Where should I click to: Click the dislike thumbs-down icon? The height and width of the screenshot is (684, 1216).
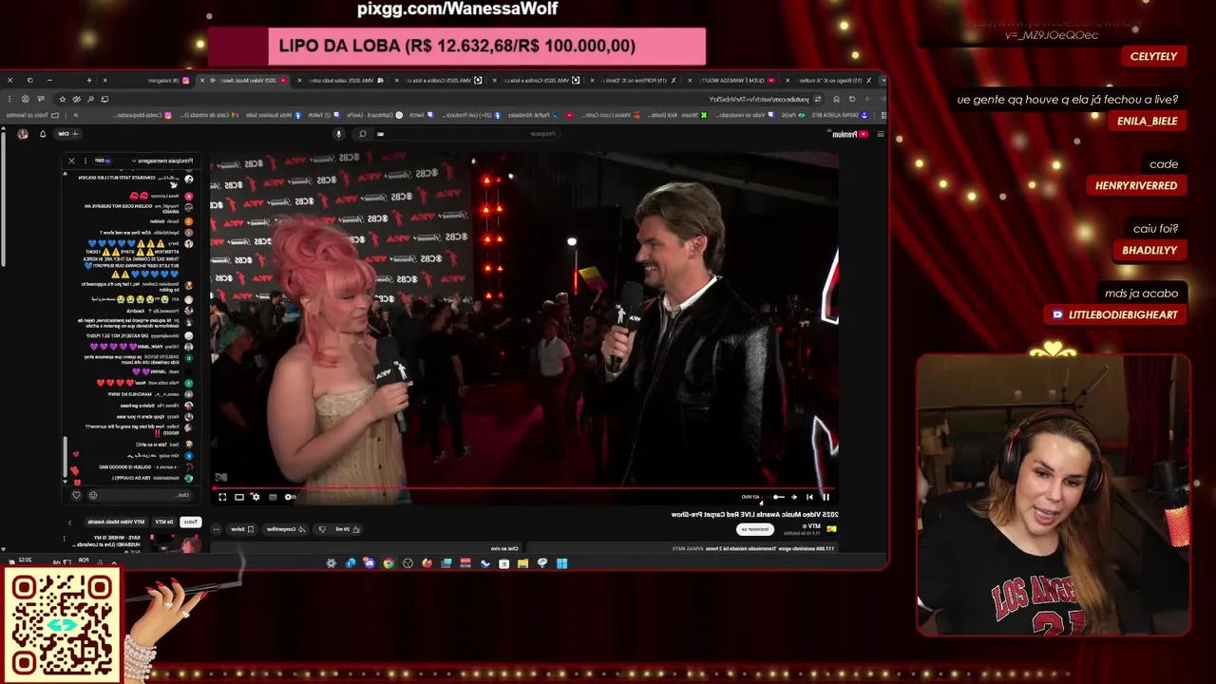322,529
